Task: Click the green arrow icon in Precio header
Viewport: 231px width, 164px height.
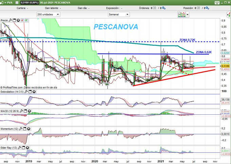Action: coord(26,20)
